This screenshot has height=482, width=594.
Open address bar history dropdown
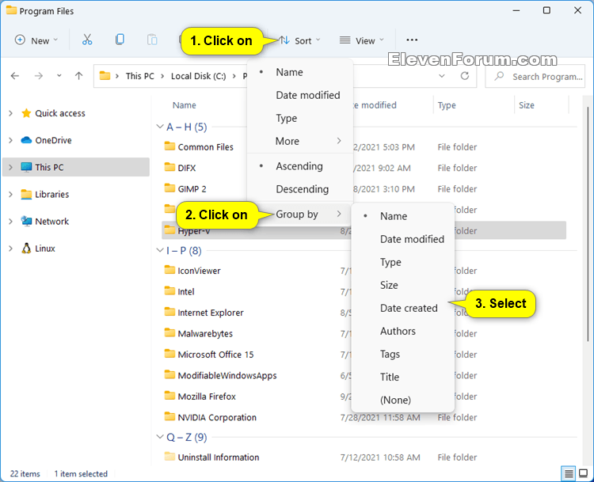click(x=442, y=76)
